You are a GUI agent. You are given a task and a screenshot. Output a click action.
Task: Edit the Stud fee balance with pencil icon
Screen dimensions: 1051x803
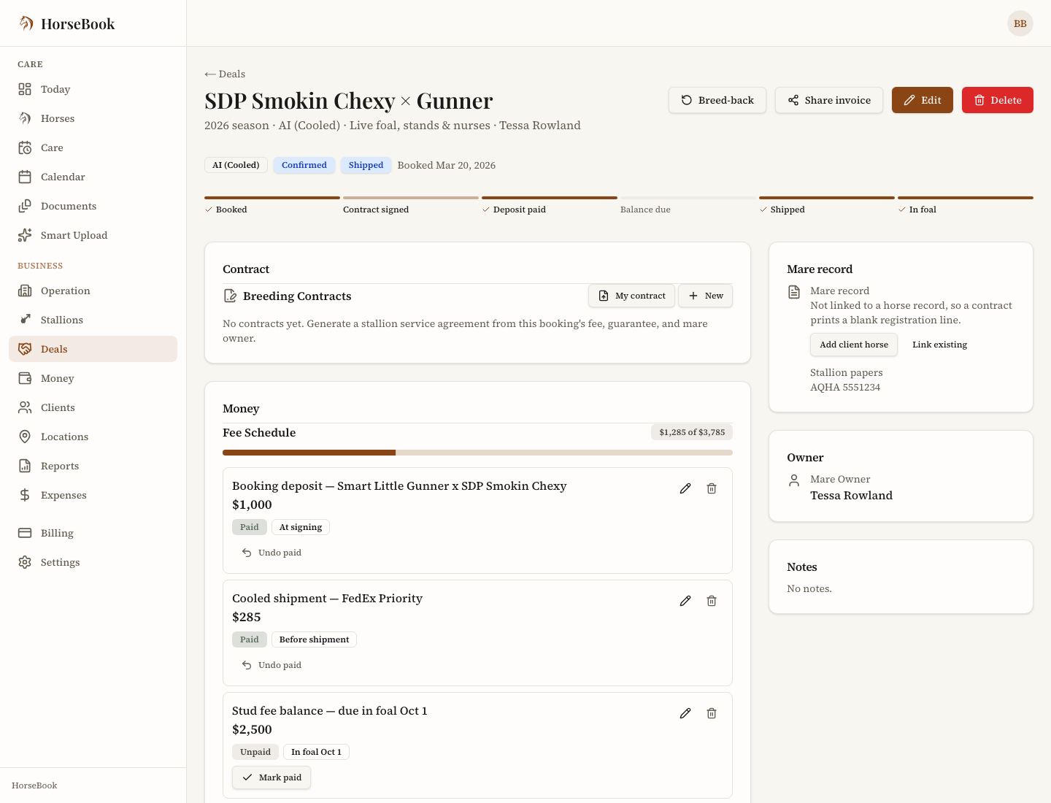(685, 713)
